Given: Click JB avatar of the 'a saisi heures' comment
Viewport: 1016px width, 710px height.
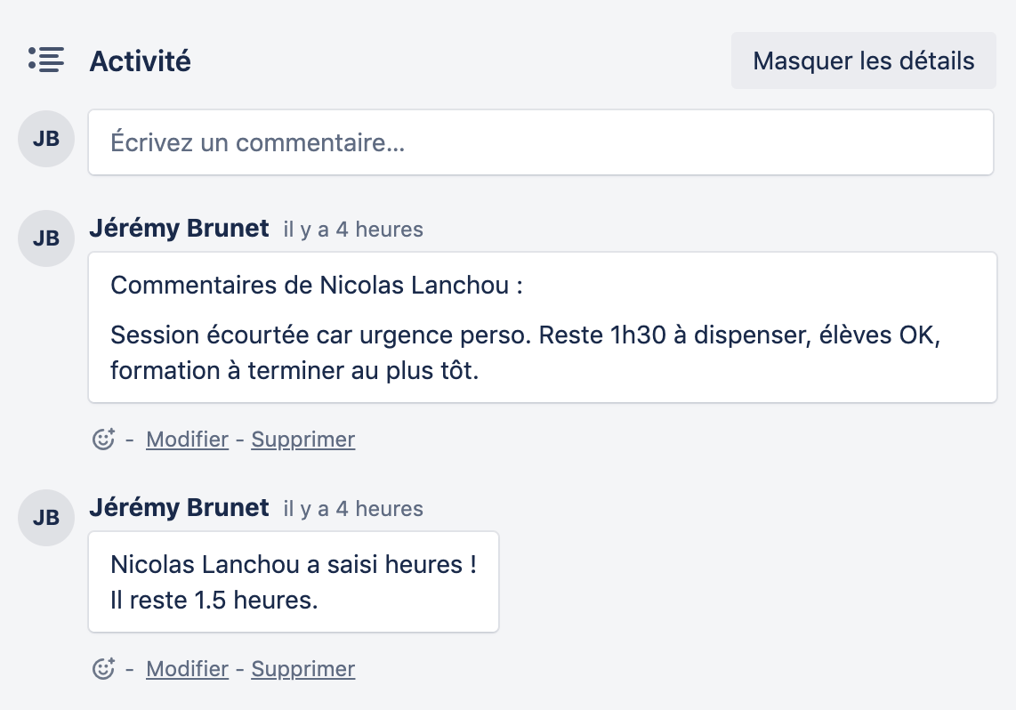Looking at the screenshot, I should pyautogui.click(x=46, y=518).
